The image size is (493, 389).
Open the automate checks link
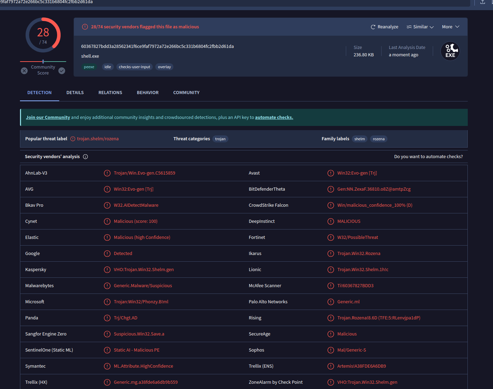[x=274, y=118]
